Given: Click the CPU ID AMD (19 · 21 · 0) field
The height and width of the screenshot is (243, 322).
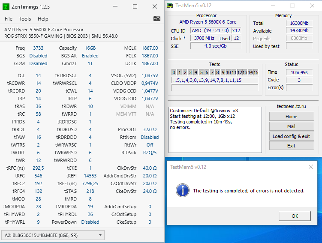Looking at the screenshot, I should click(210, 30).
